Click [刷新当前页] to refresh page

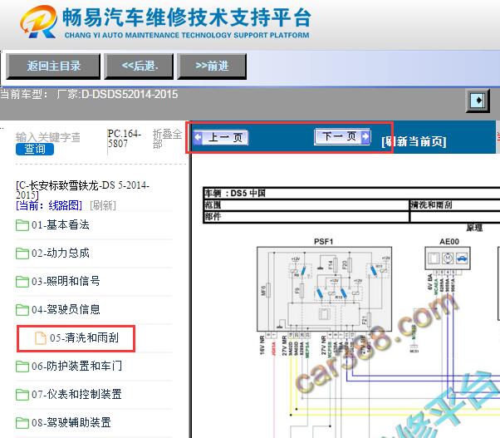(414, 141)
